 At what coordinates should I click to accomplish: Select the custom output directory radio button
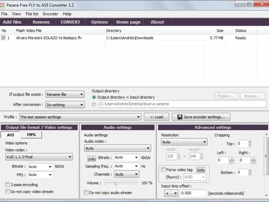(94, 104)
